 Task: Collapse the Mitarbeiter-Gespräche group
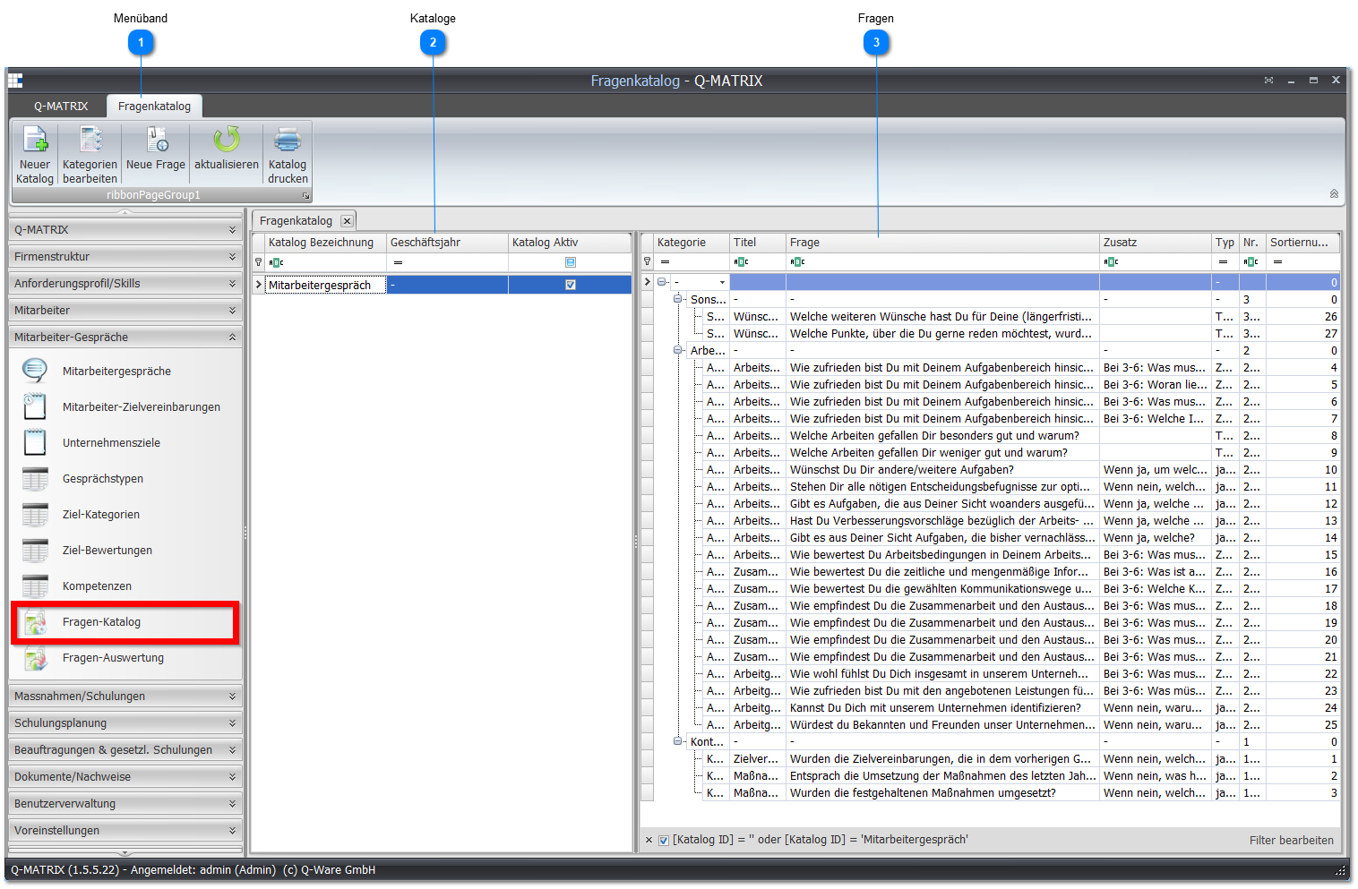[x=125, y=338]
